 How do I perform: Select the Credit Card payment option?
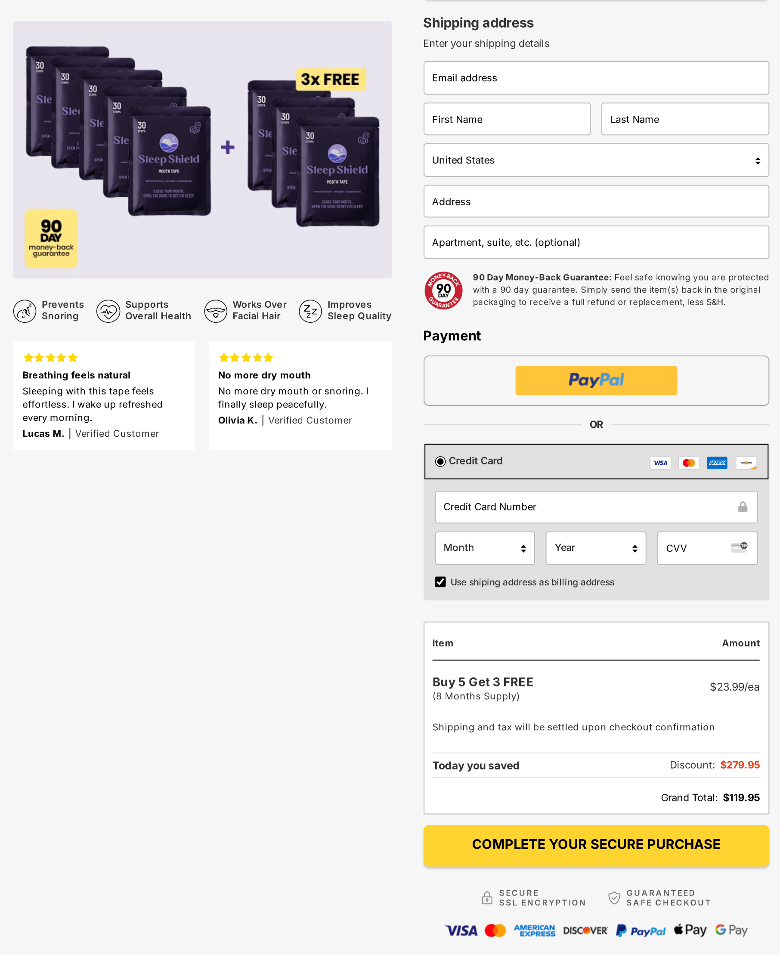pos(440,461)
